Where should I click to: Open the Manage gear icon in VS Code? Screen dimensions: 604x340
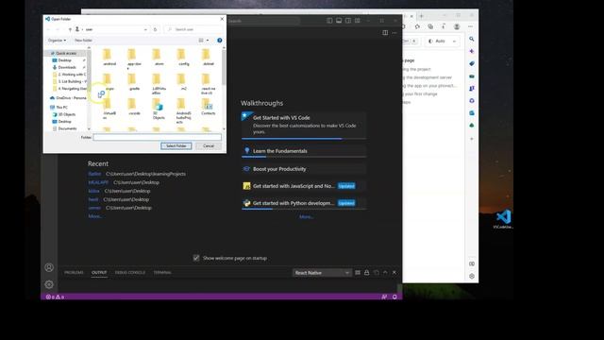(49, 284)
